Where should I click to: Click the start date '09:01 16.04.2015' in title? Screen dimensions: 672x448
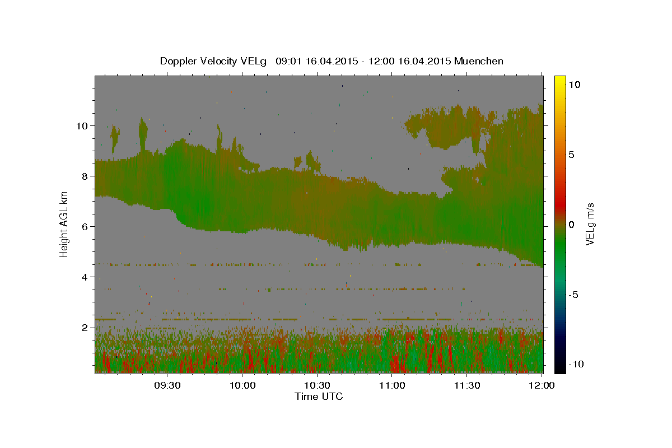(316, 61)
